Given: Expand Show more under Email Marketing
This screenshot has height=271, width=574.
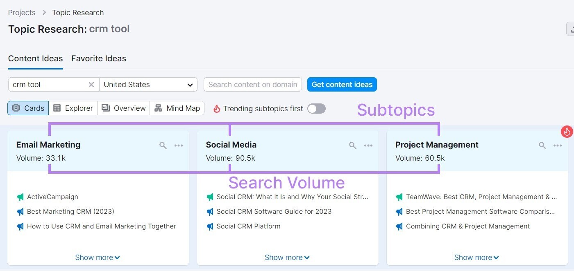Looking at the screenshot, I should coord(97,257).
